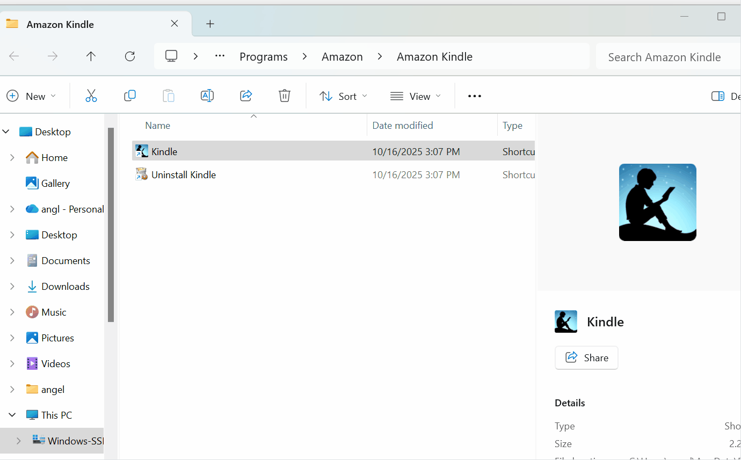Open a new tab with plus button
Image resolution: width=741 pixels, height=460 pixels.
coord(210,24)
